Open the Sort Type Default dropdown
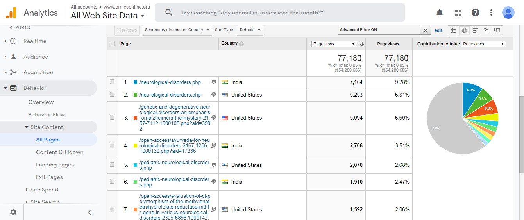Screen dimensions: 524x220 (x=250, y=30)
